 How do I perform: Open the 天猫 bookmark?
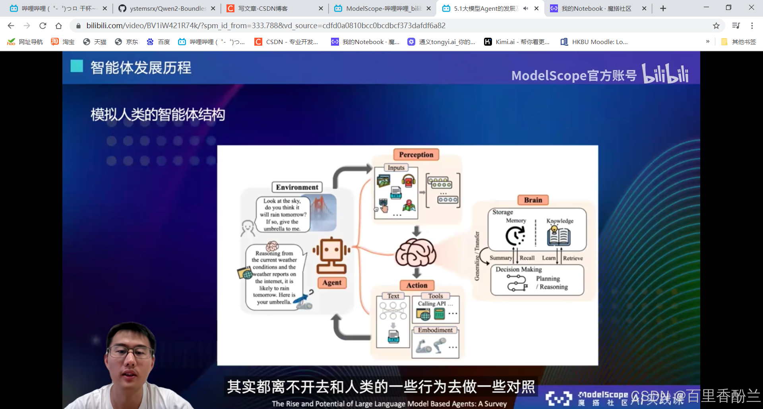[95, 42]
